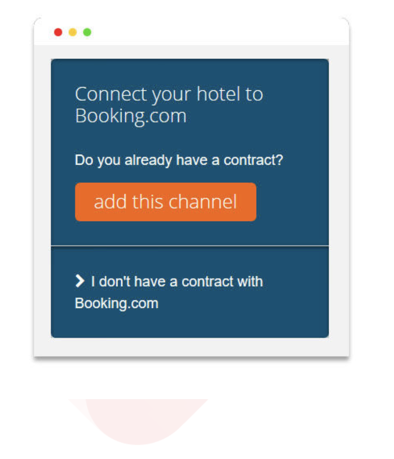Click the yellow minimize dot
Image resolution: width=394 pixels, height=459 pixels.
tap(73, 32)
